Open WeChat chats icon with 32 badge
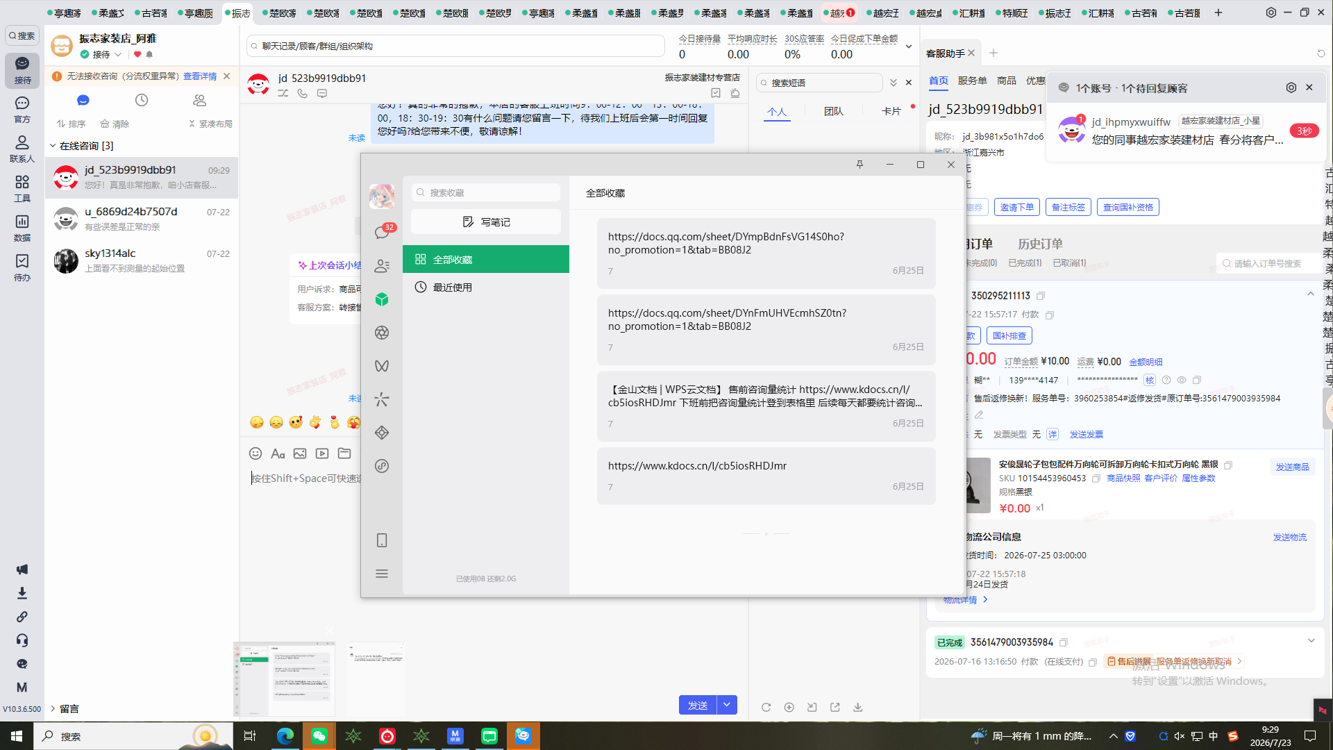 382,233
